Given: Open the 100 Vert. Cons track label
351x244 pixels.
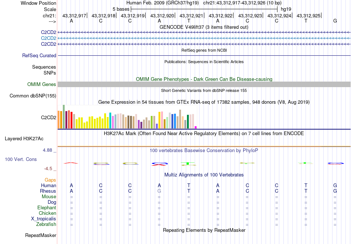Looking at the screenshot, I should point(21,159).
